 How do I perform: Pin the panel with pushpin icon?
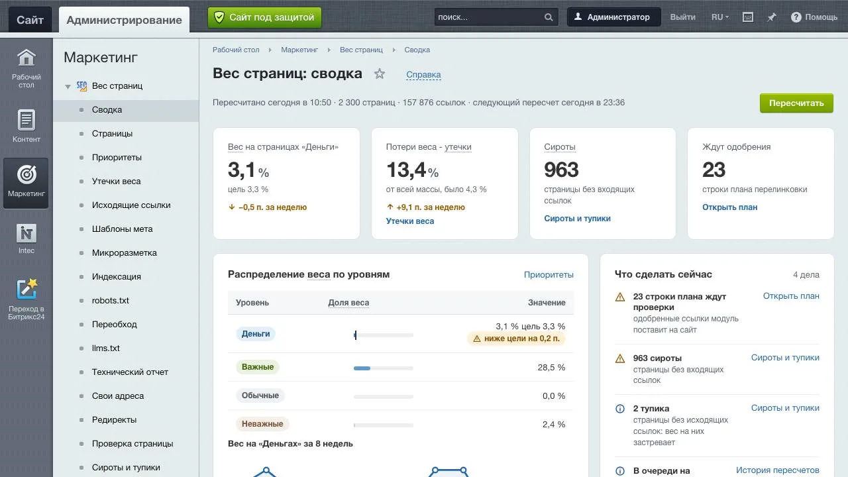coord(772,17)
